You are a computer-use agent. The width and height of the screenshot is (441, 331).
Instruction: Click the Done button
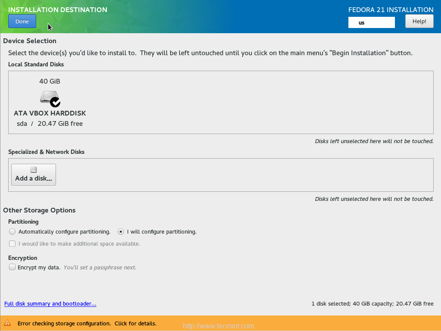point(22,22)
